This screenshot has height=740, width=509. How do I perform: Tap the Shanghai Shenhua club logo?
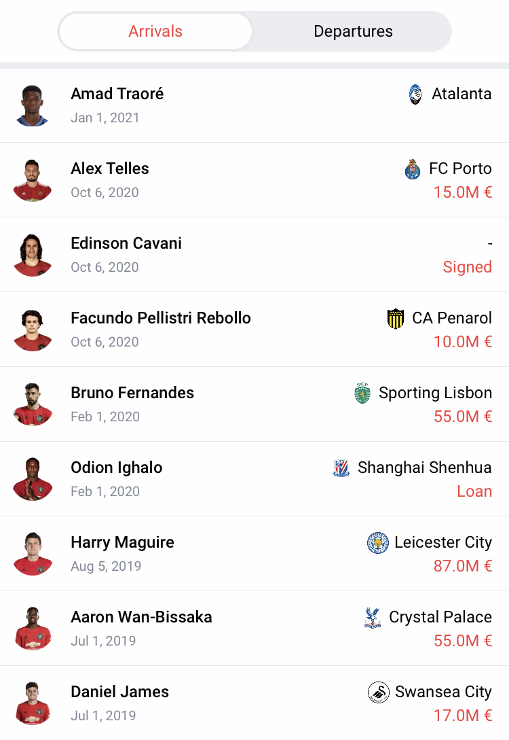pyautogui.click(x=341, y=468)
